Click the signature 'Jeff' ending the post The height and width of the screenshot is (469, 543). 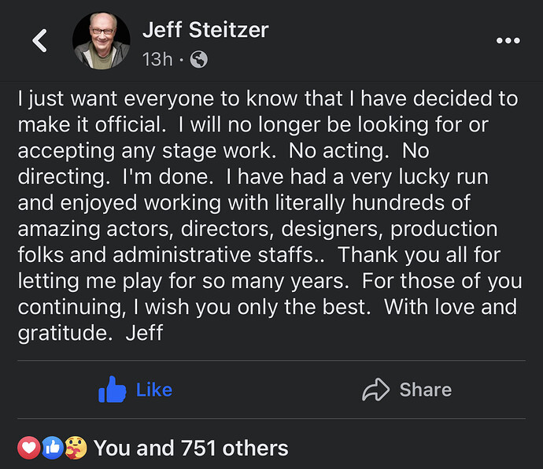(x=145, y=333)
